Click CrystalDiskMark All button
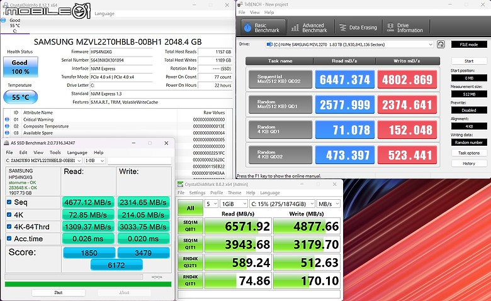Viewport: 491px width, 301px height. point(190,208)
